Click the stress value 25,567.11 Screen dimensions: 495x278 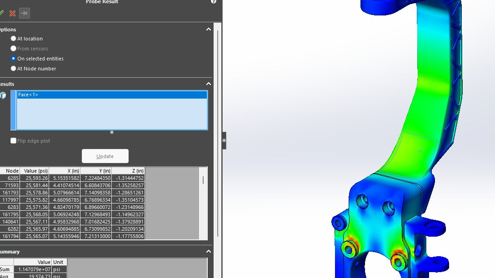click(35, 222)
